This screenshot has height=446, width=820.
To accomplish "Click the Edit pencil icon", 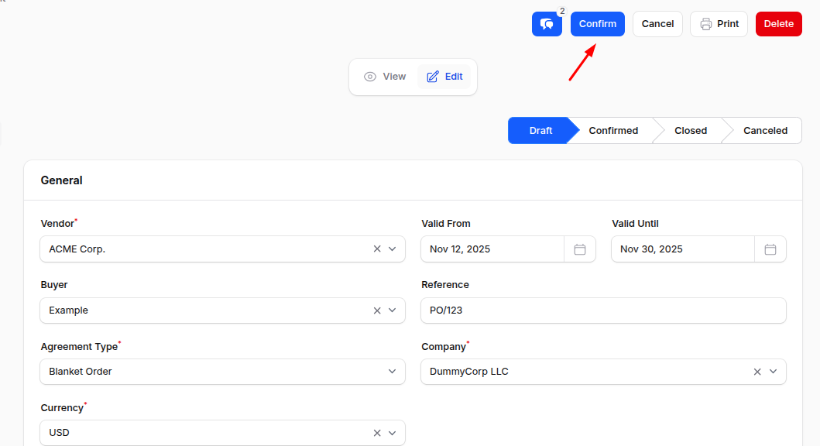I will [x=433, y=76].
